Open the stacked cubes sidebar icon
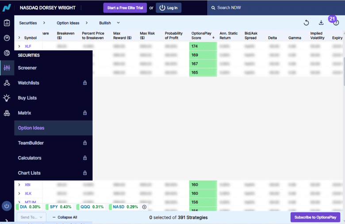This screenshot has width=345, height=224. point(7,113)
